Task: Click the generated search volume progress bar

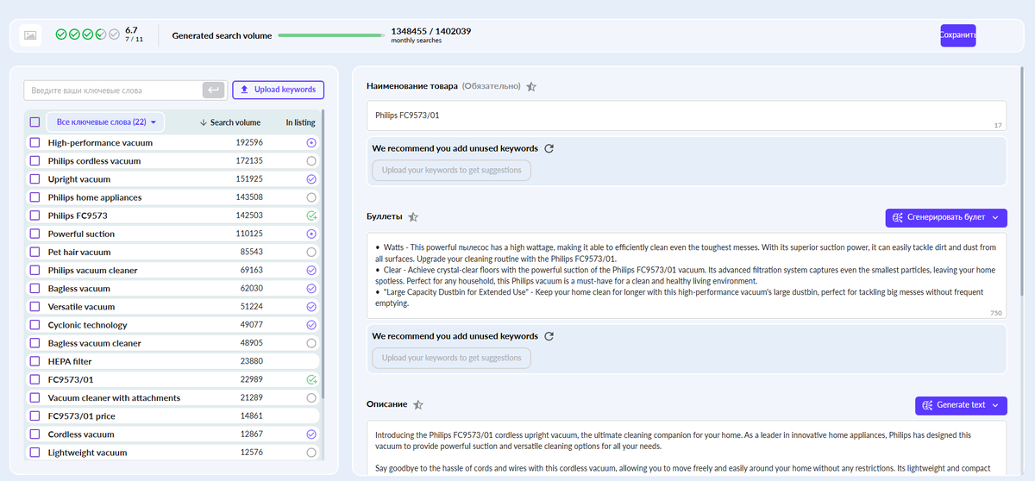Action: coord(332,35)
